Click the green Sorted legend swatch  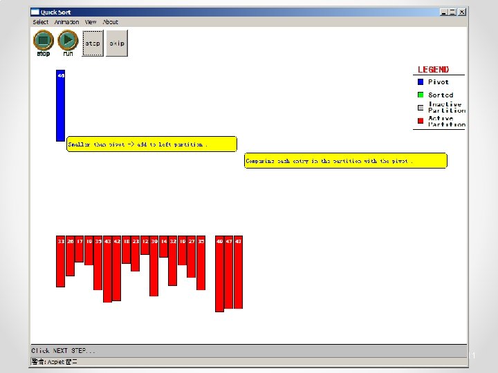pyautogui.click(x=421, y=95)
